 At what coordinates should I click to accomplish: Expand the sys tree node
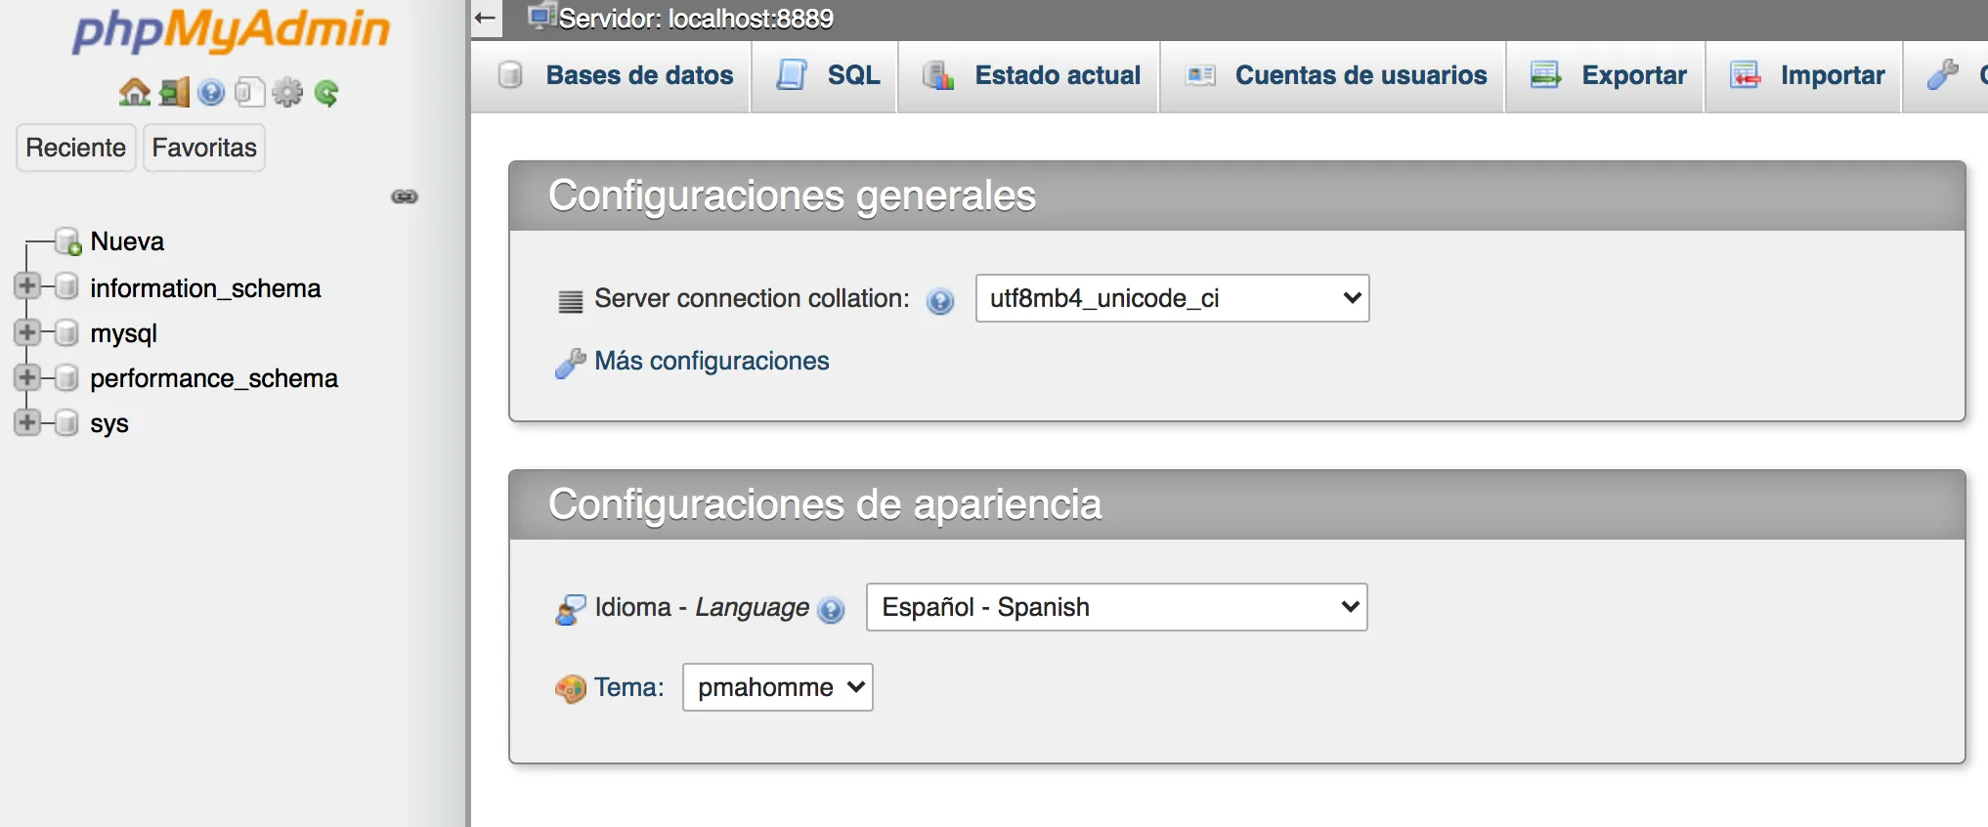pos(27,422)
